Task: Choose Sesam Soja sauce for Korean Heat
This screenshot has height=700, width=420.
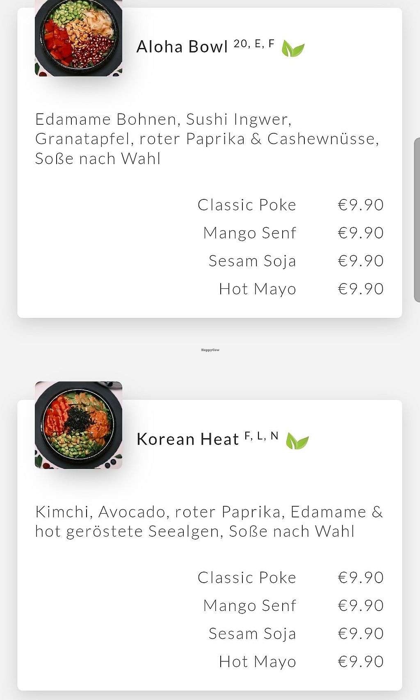Action: point(252,633)
